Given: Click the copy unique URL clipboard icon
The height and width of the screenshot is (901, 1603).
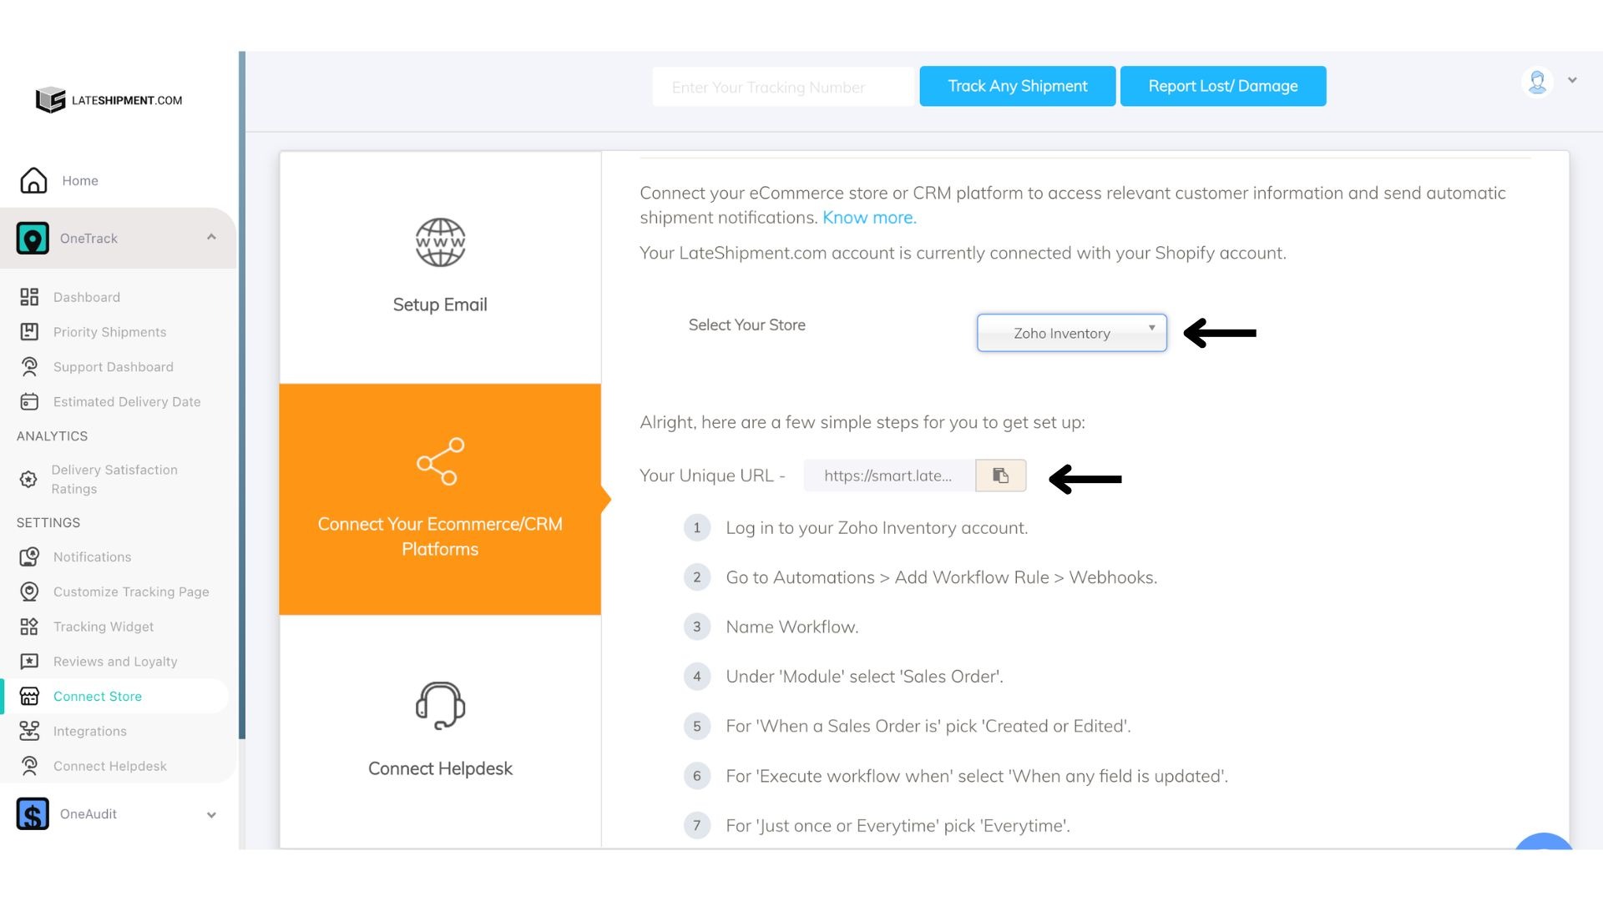Looking at the screenshot, I should click(1000, 476).
